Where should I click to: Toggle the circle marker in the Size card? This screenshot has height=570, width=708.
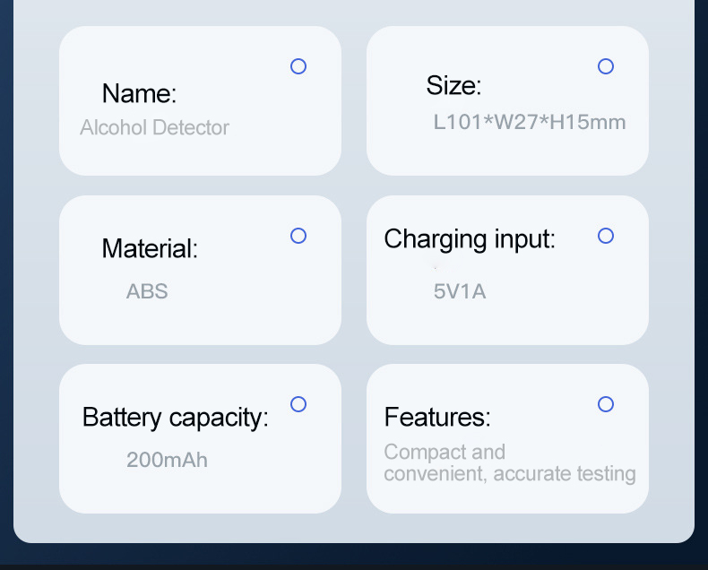coord(606,66)
